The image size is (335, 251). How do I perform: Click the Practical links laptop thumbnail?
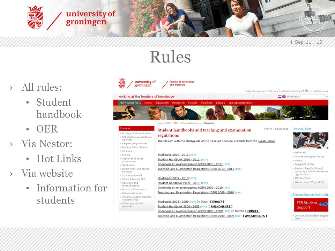tap(311, 140)
